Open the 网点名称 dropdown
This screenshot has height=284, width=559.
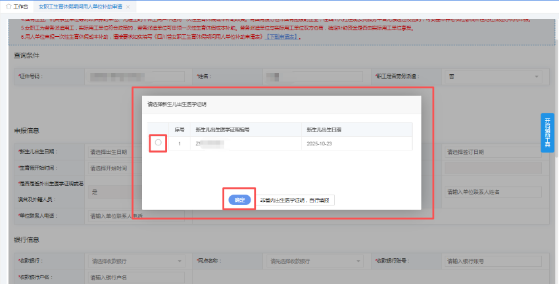point(314,261)
